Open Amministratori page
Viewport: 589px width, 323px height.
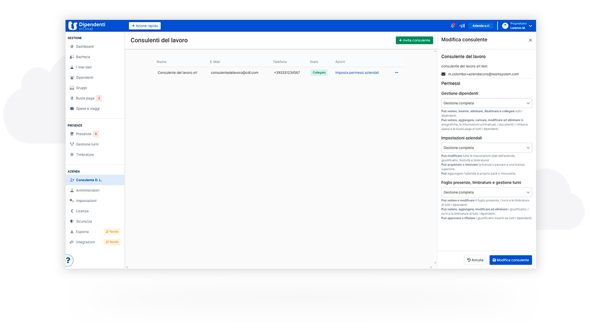88,190
